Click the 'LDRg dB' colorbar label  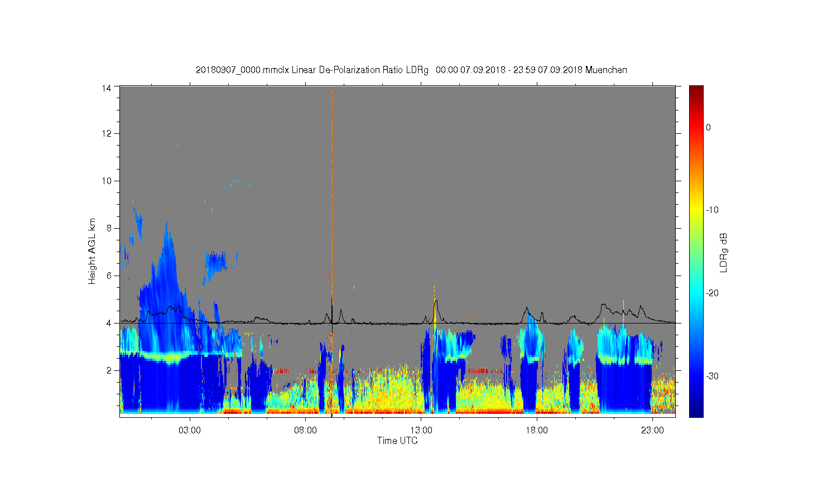(x=724, y=252)
